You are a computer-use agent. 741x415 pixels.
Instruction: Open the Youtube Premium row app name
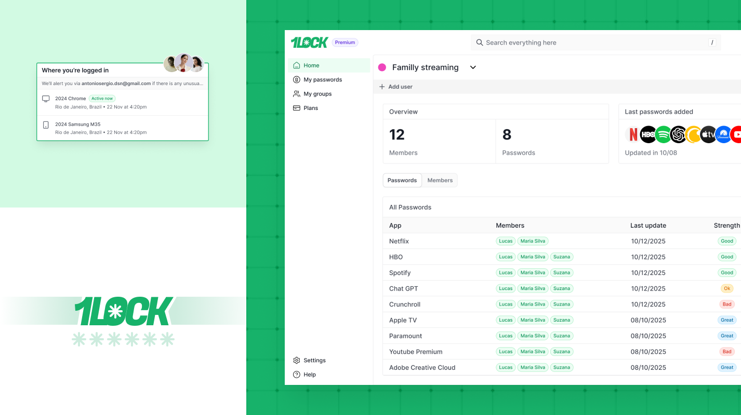pyautogui.click(x=416, y=352)
